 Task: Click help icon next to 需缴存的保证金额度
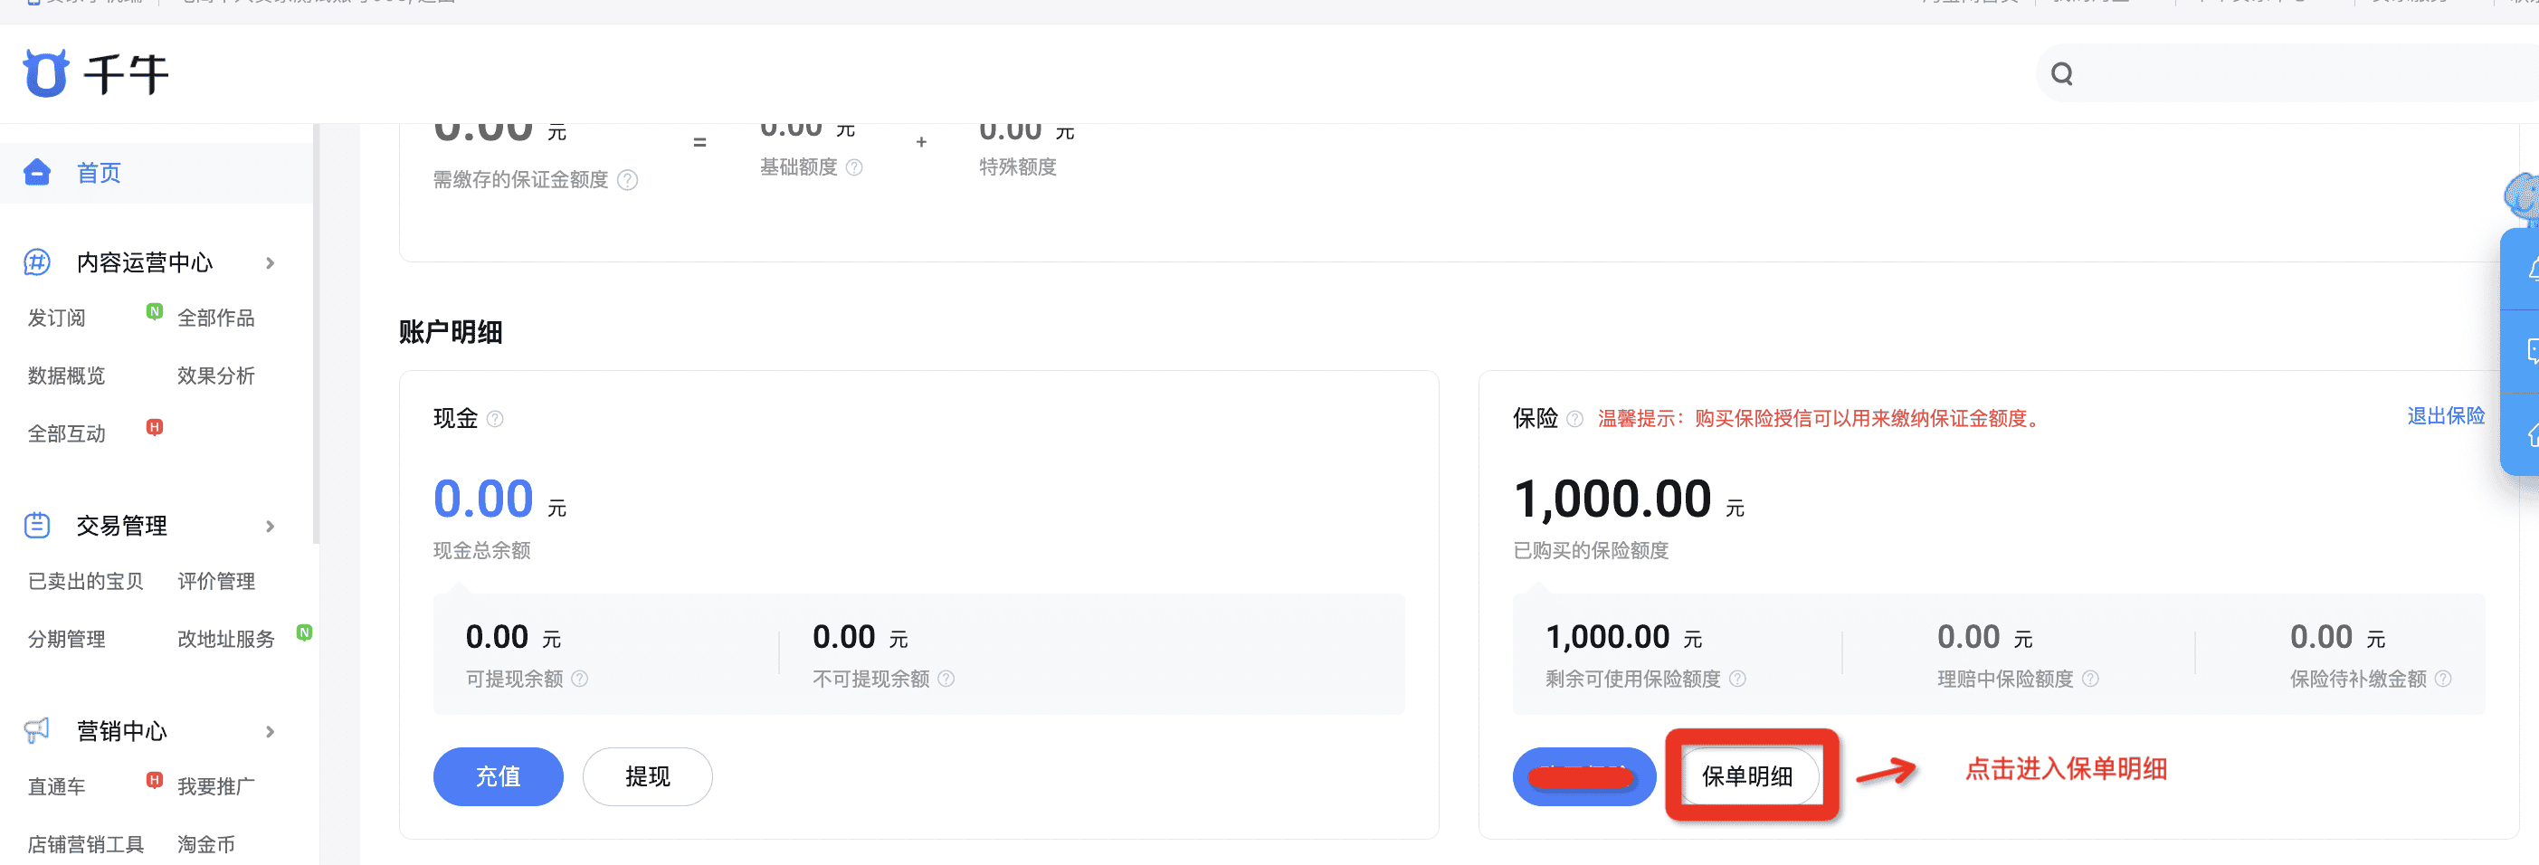(627, 179)
